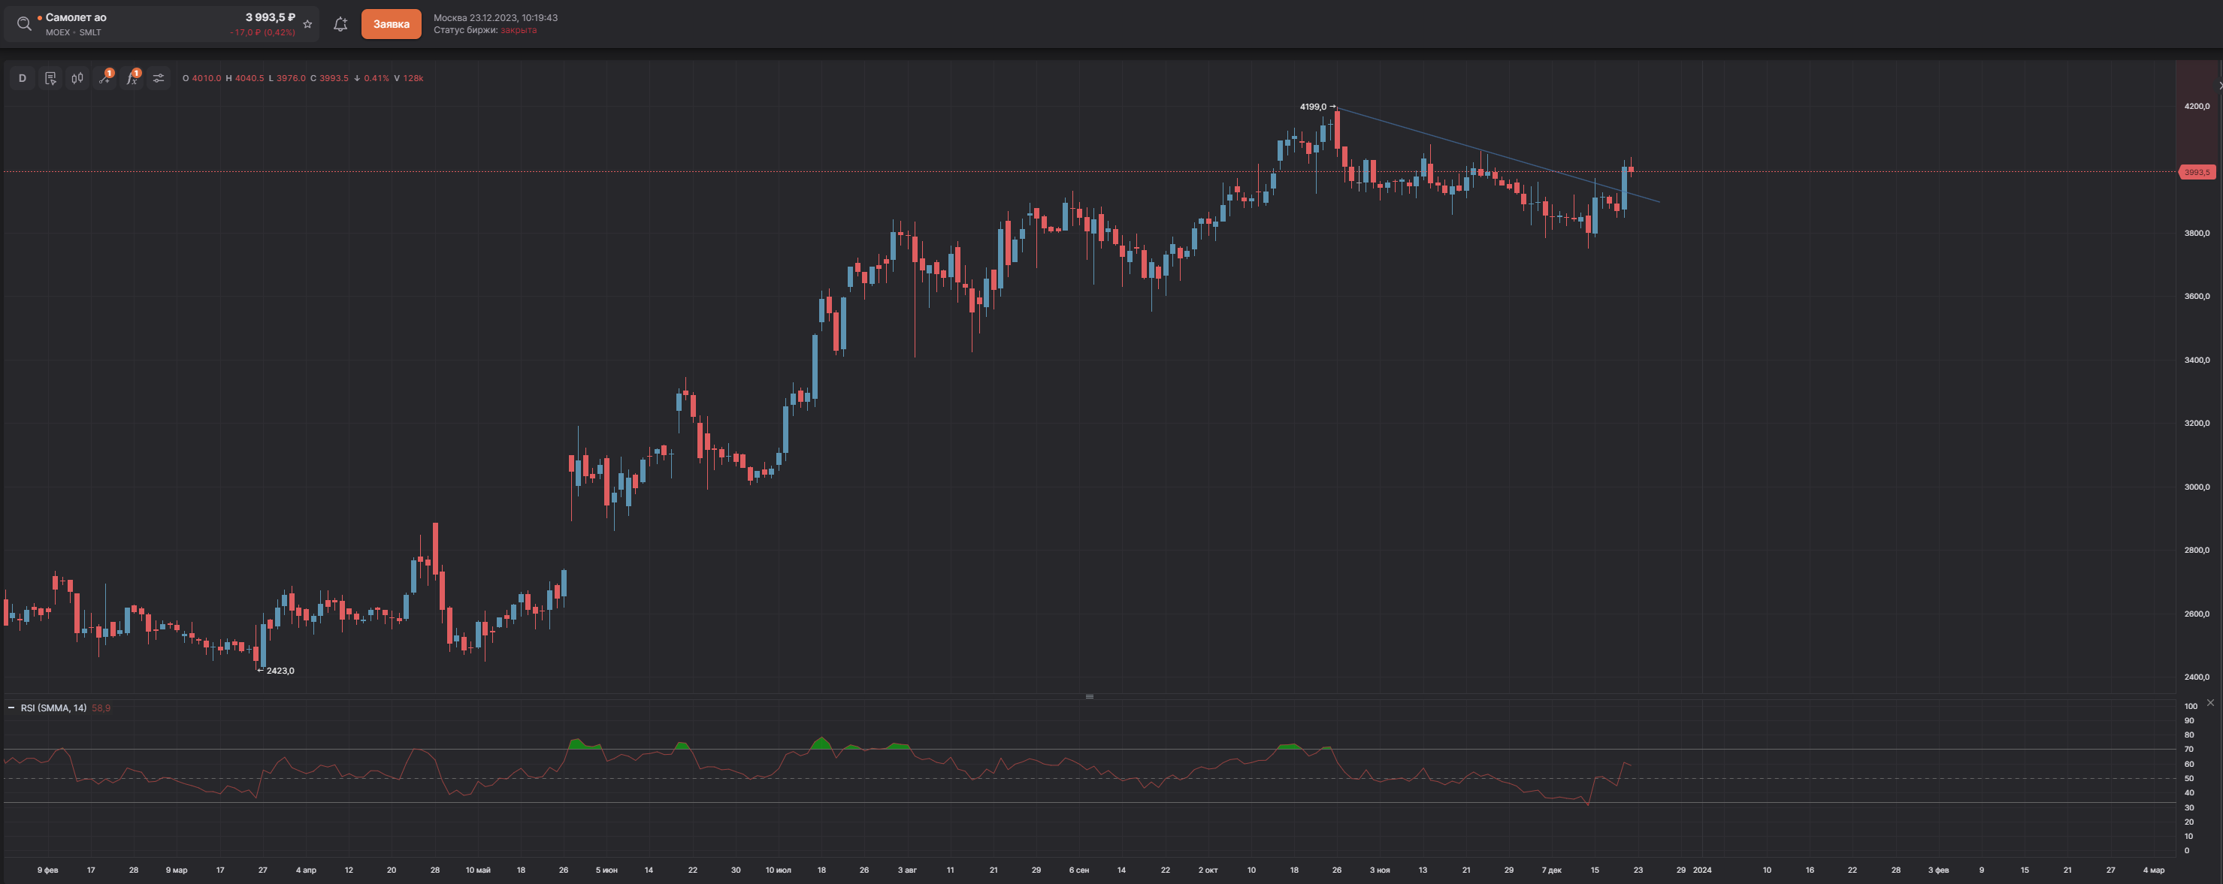Click the instrument search magnifier icon
The height and width of the screenshot is (884, 2223).
pyautogui.click(x=24, y=24)
